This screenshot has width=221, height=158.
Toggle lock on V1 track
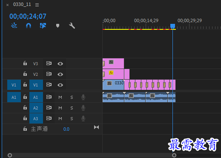click(25, 84)
